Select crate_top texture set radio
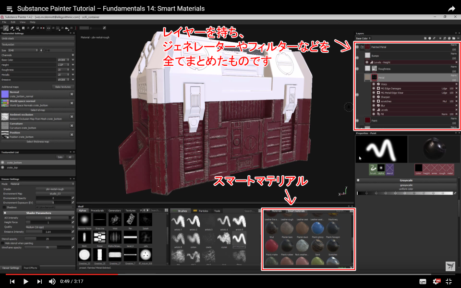Image resolution: width=461 pixels, height=288 pixels. 3,168
